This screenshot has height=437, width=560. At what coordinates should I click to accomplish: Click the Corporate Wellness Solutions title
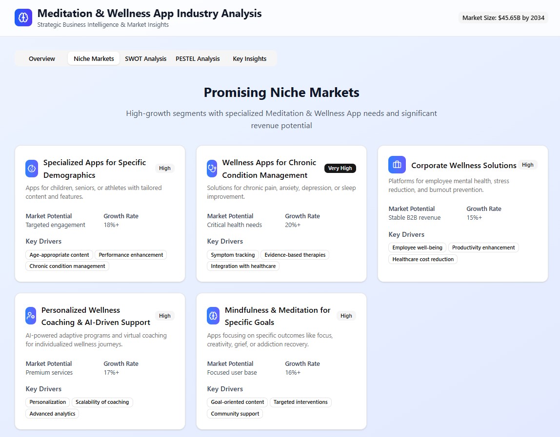463,165
